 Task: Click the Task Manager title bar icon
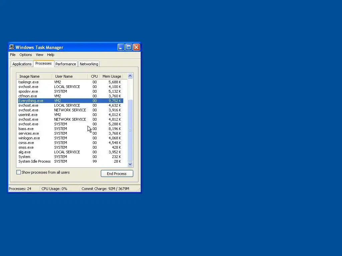click(x=12, y=47)
